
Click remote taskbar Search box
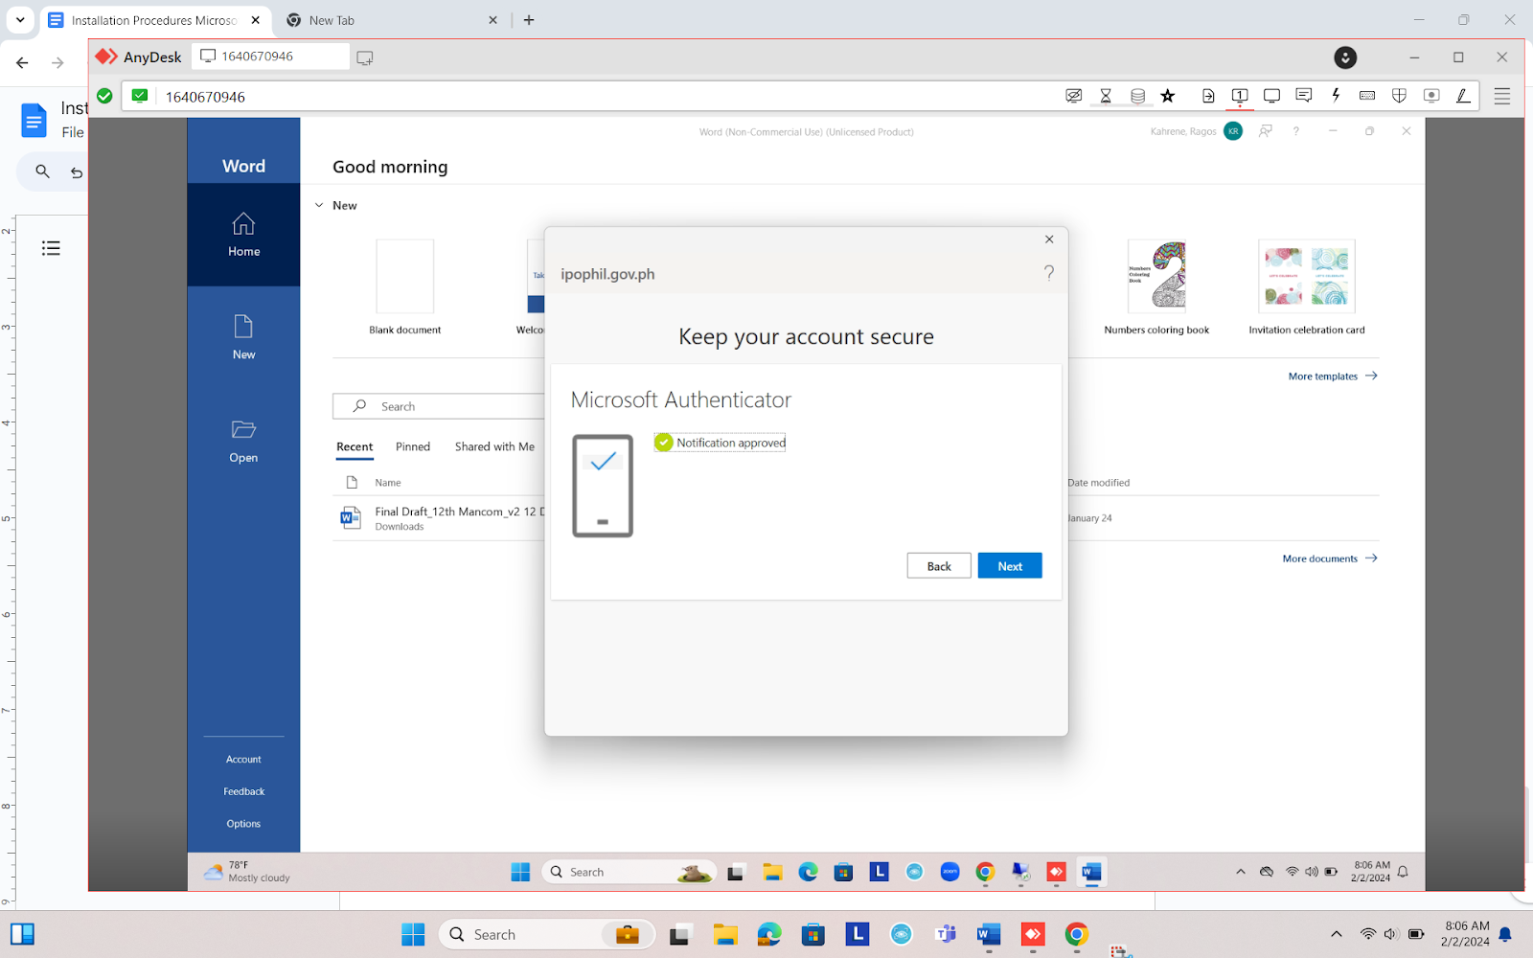pyautogui.click(x=629, y=872)
